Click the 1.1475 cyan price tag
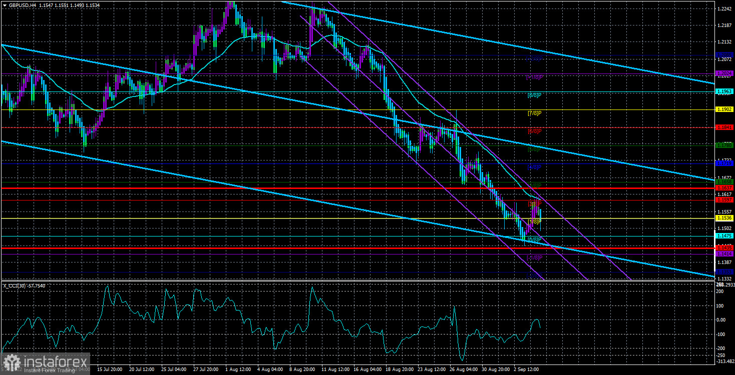The height and width of the screenshot is (375, 735). (724, 236)
